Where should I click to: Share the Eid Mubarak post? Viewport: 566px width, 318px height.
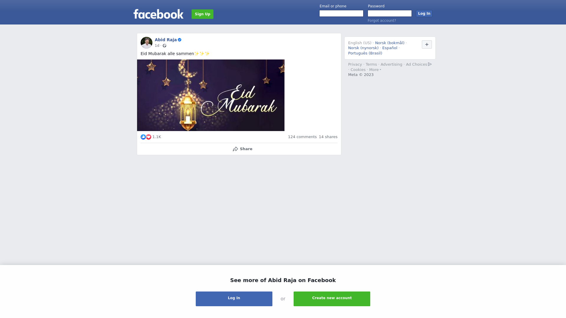tap(242, 149)
